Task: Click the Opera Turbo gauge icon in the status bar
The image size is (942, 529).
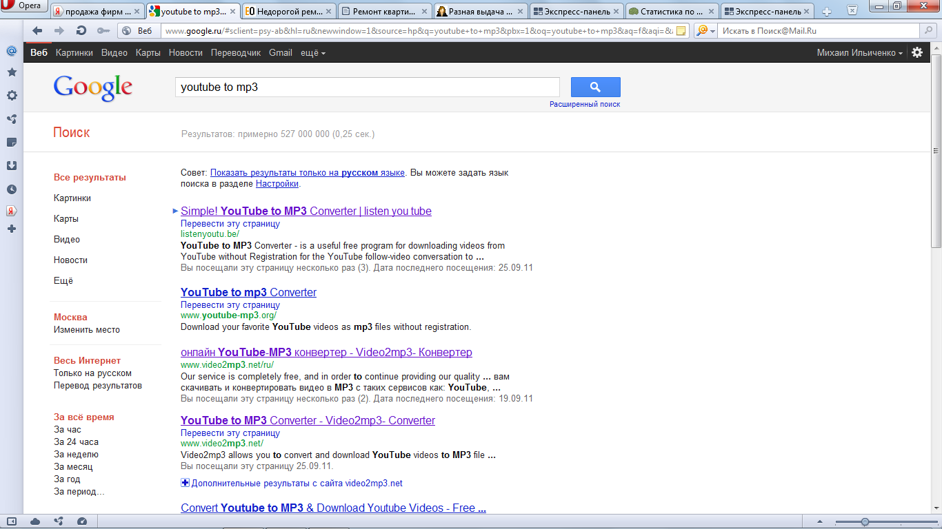Action: [82, 521]
